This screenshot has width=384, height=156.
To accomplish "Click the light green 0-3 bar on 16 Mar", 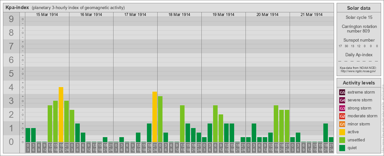I will click(72, 126).
